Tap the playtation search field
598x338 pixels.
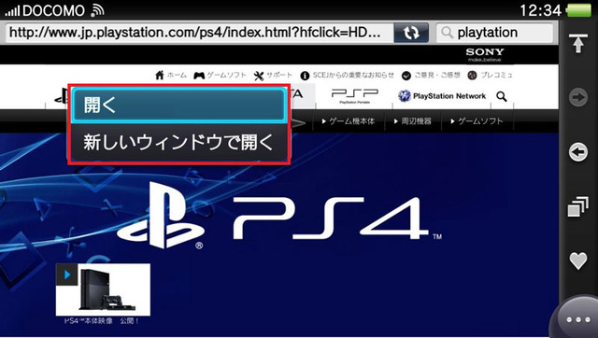[494, 33]
